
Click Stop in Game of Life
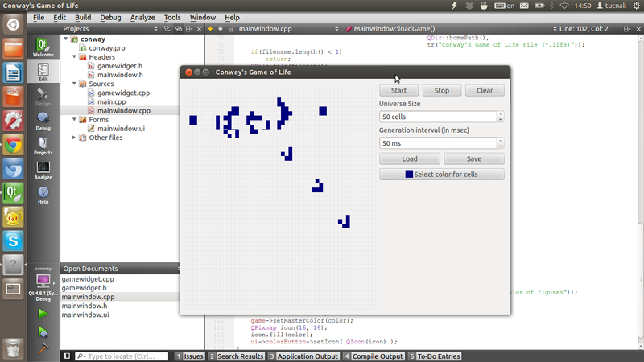(442, 90)
